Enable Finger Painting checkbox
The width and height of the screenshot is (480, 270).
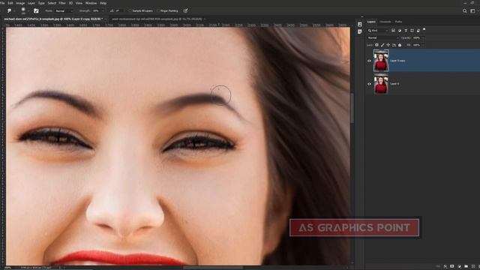pos(158,10)
